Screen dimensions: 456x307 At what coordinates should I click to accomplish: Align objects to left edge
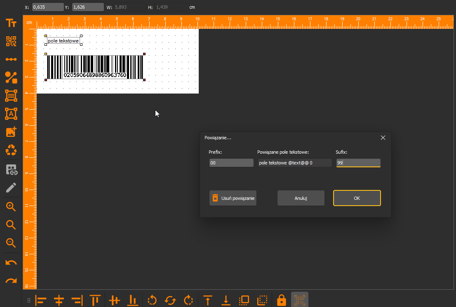coord(41,300)
